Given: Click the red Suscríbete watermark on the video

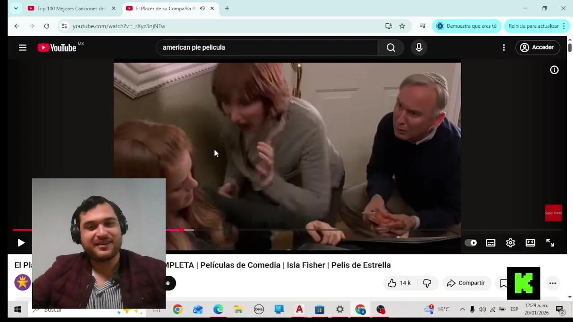Looking at the screenshot, I should (553, 213).
